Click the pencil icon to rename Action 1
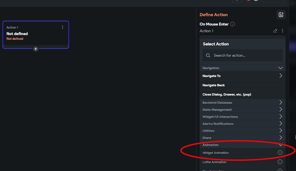 pyautogui.click(x=275, y=30)
